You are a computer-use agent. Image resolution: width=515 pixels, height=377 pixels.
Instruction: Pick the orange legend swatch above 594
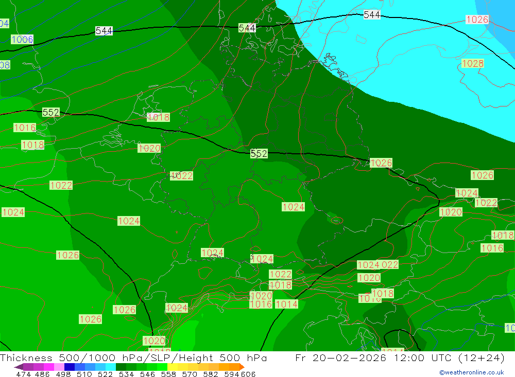(234, 367)
